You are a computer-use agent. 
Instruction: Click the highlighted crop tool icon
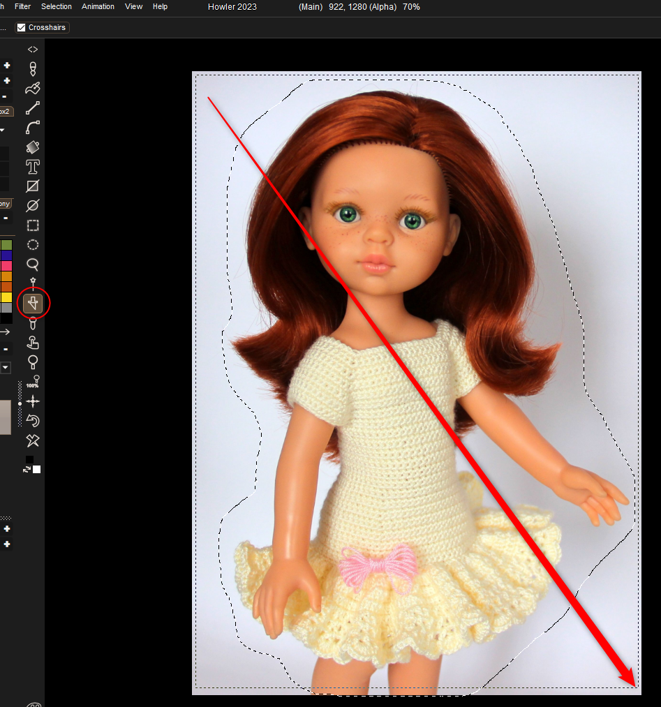[x=33, y=304]
